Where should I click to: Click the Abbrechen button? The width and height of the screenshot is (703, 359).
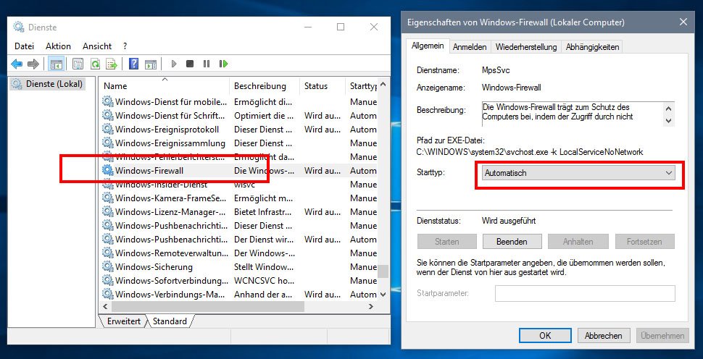click(604, 335)
